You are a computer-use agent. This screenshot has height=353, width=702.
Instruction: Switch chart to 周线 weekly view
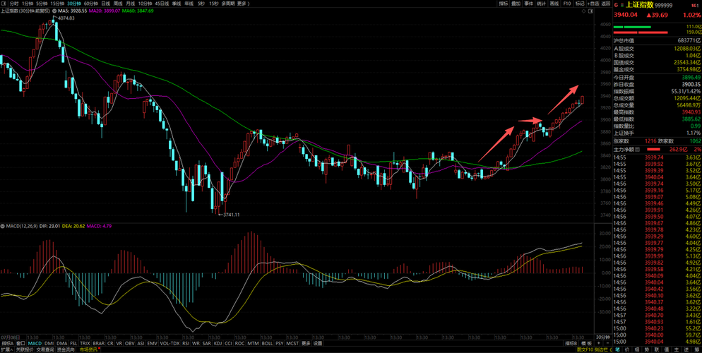(x=118, y=3)
